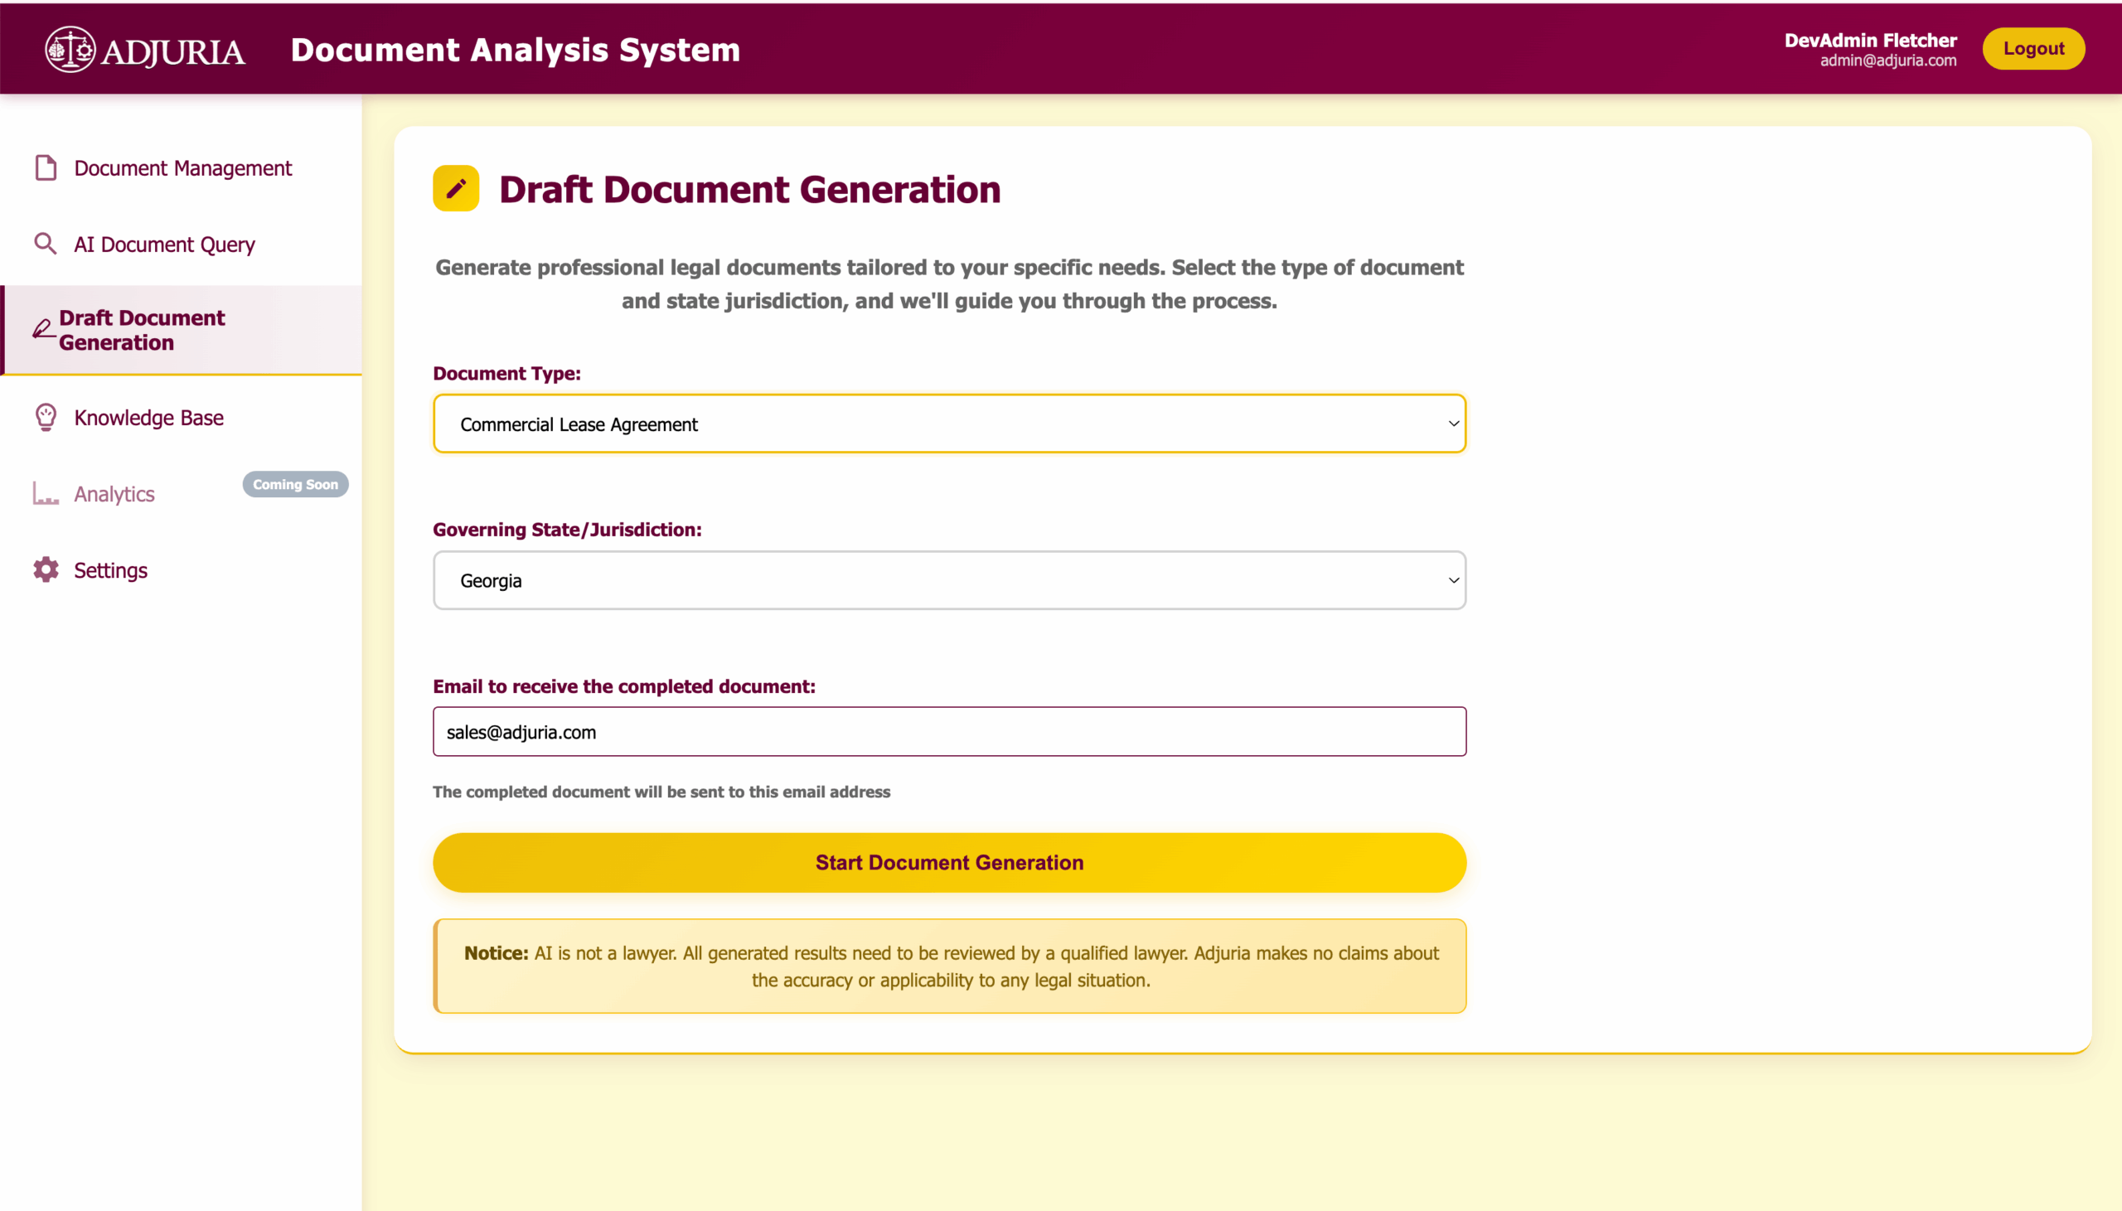The height and width of the screenshot is (1211, 2122).
Task: Click inside the email address field
Action: pos(948,731)
